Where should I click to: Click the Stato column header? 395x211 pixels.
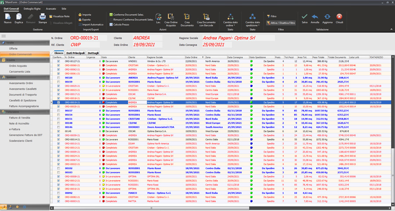tap(114, 57)
